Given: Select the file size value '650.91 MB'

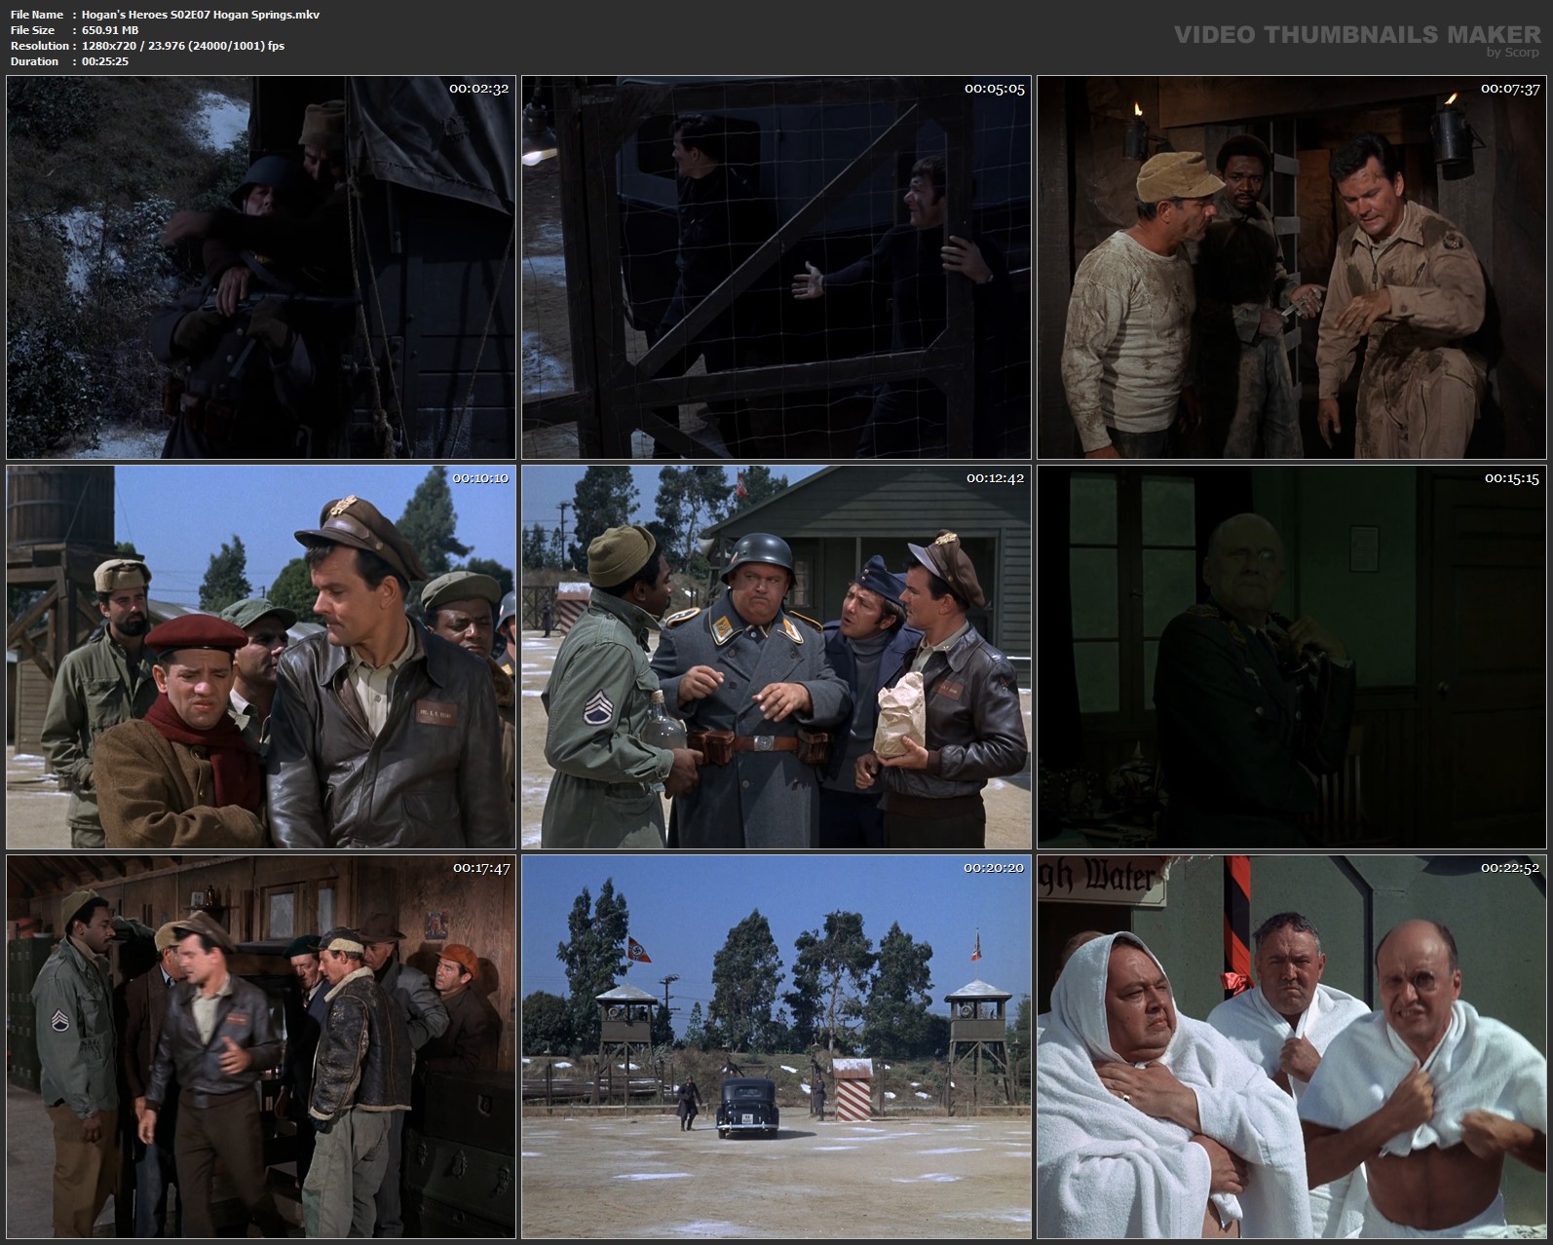Looking at the screenshot, I should [110, 30].
